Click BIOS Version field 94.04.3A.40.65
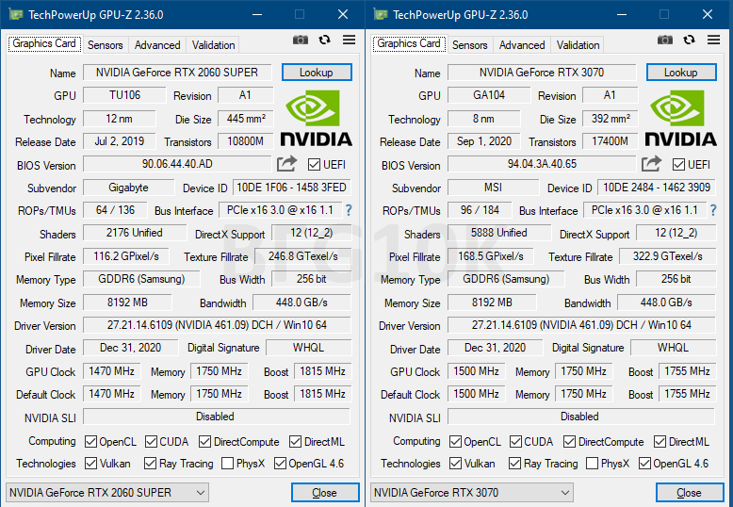The height and width of the screenshot is (507, 733). [x=542, y=164]
